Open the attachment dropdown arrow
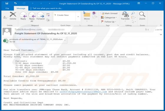The width and height of the screenshot is (165, 111). pyautogui.click(x=65, y=40)
